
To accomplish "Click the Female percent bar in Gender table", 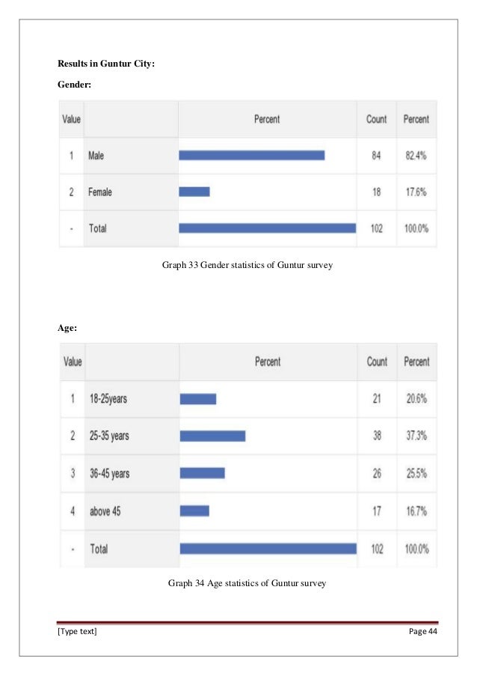I will pyautogui.click(x=194, y=192).
